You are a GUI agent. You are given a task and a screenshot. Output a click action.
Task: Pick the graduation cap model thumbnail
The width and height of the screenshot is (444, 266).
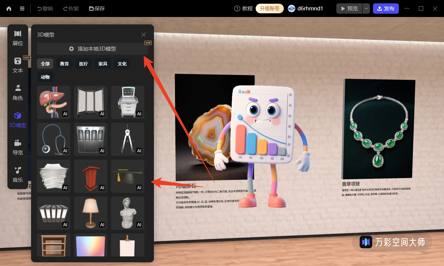pos(128,176)
